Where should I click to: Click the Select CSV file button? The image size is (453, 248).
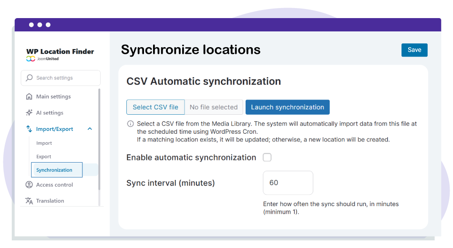(155, 107)
